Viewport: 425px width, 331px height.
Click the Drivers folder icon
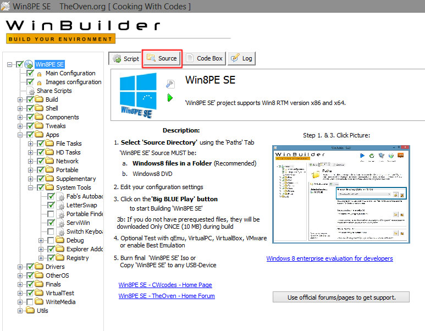coord(39,266)
